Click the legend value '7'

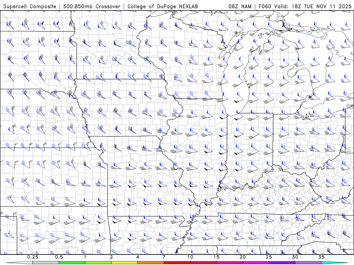164,257
